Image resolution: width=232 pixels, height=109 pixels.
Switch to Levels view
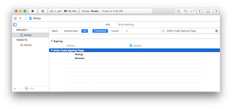[115, 31]
